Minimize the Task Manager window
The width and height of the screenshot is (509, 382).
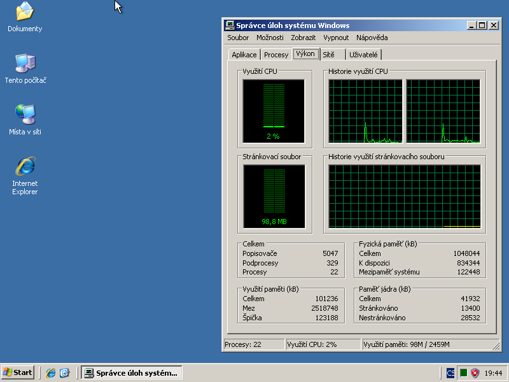tap(472, 25)
